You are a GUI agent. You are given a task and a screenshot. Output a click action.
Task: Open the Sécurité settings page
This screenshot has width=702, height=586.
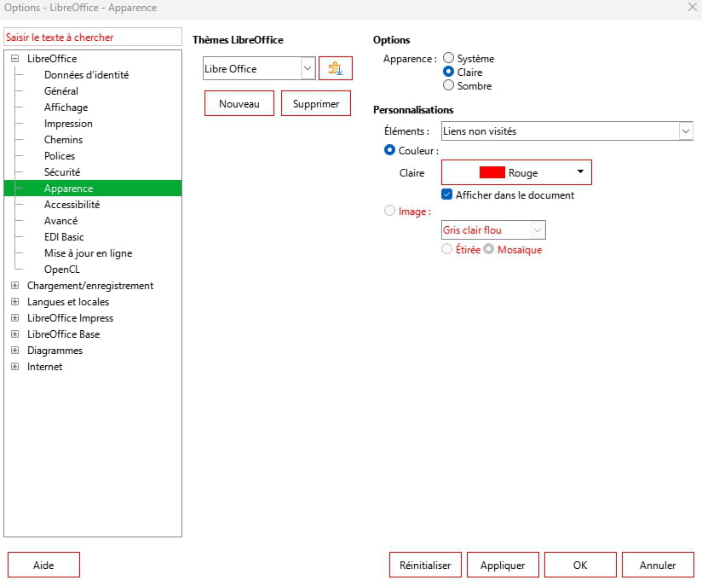pyautogui.click(x=62, y=171)
